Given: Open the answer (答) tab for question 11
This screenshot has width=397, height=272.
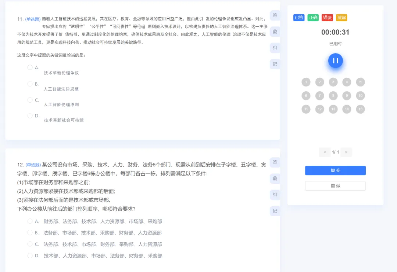Looking at the screenshot, I should click(275, 15).
